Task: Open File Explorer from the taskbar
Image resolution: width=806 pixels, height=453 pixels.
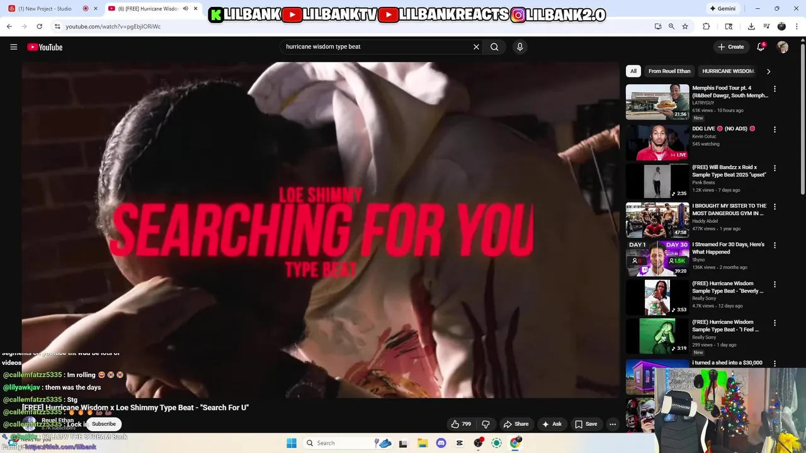Action: (x=423, y=443)
